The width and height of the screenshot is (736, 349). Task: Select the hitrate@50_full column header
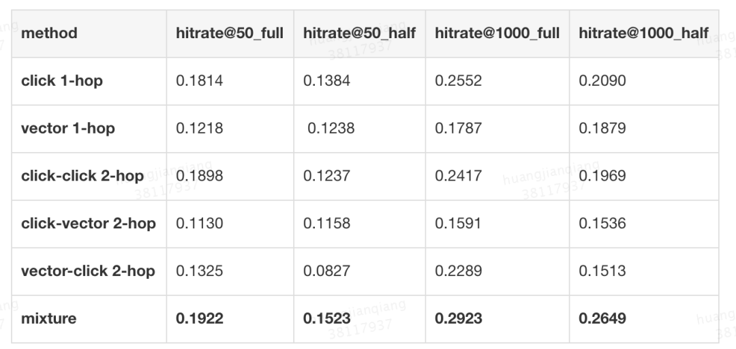[230, 33]
